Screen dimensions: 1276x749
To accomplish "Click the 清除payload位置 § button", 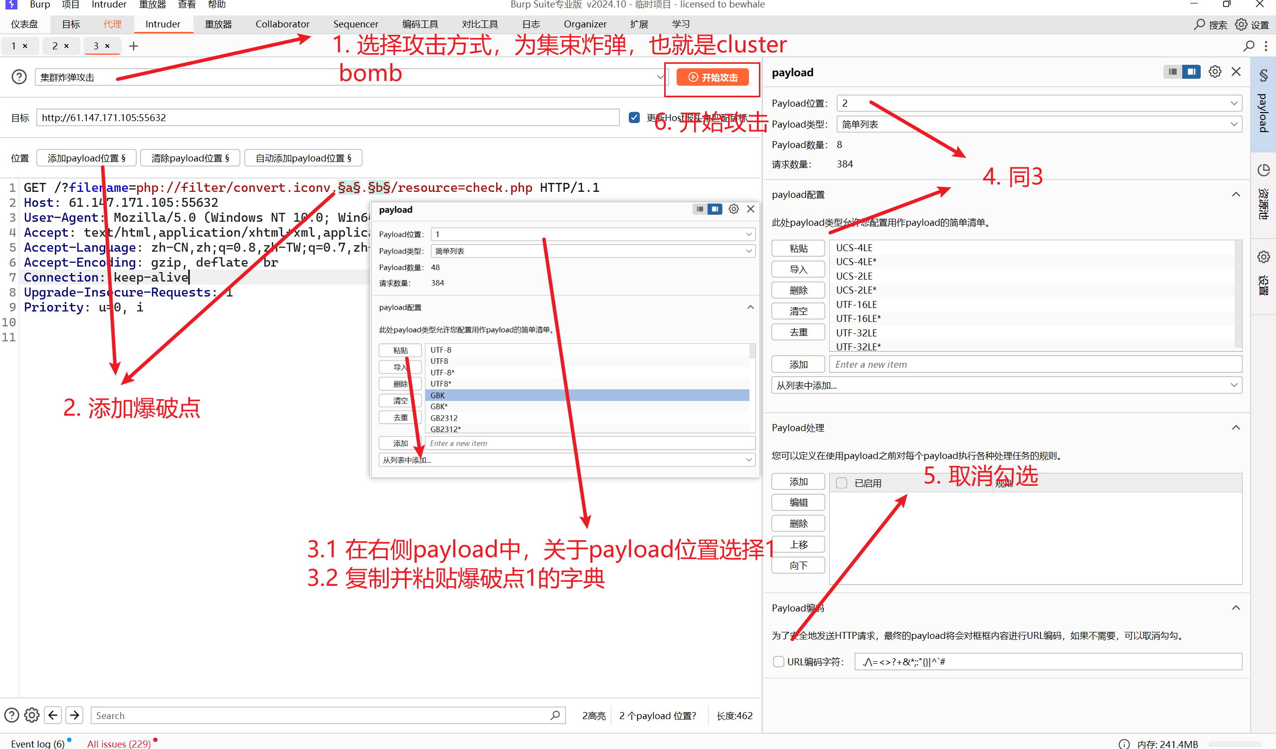I will (x=190, y=157).
